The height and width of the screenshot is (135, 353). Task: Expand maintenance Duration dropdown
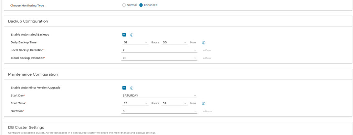pos(160,111)
